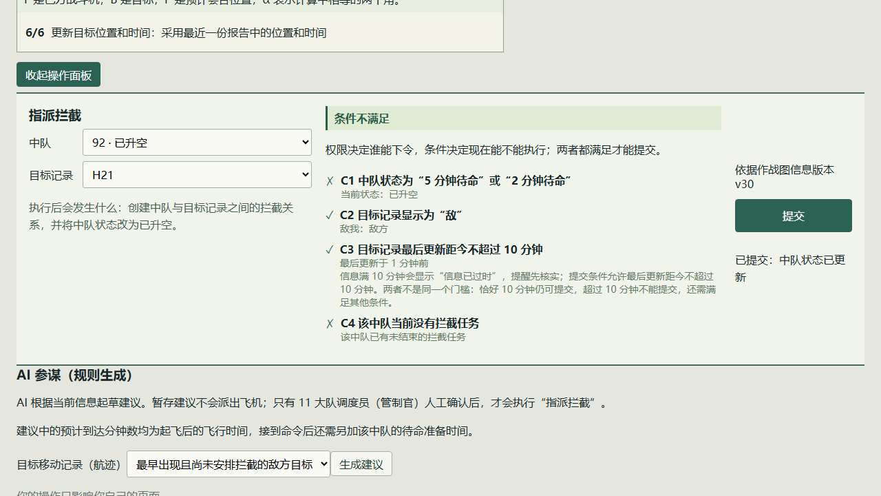Open the 目标记录 dropdown showing H21
Image resolution: width=881 pixels, height=496 pixels.
(x=197, y=175)
